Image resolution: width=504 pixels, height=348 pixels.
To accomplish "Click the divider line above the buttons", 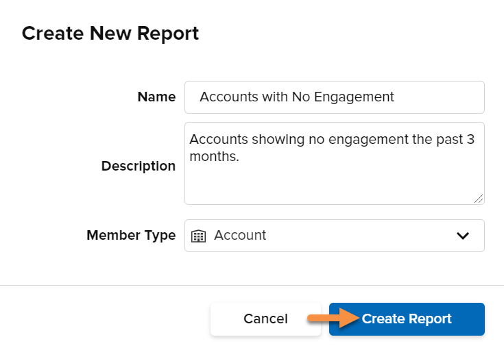I will [252, 285].
